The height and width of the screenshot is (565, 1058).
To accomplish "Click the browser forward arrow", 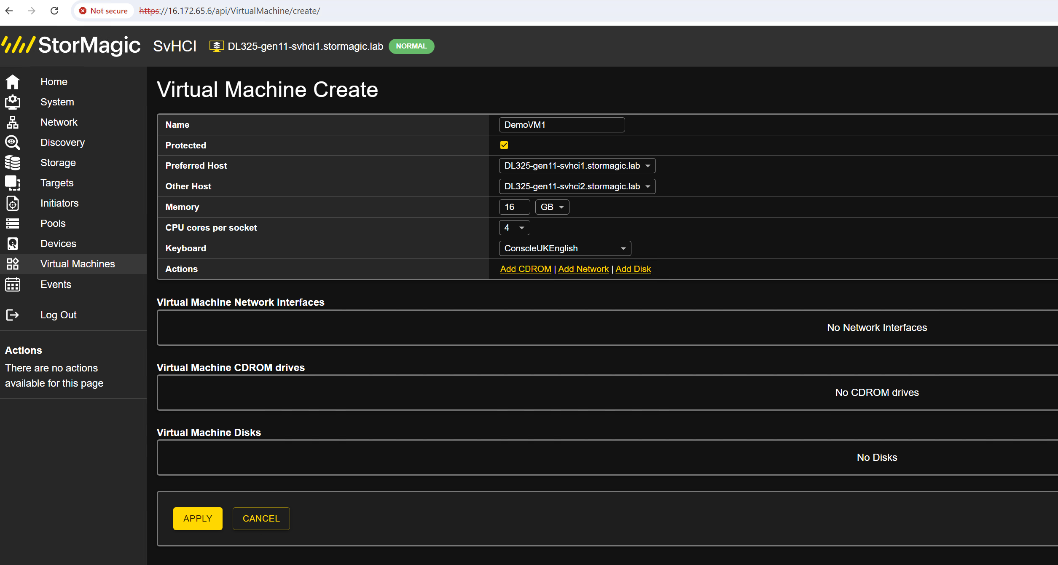I will click(x=32, y=11).
